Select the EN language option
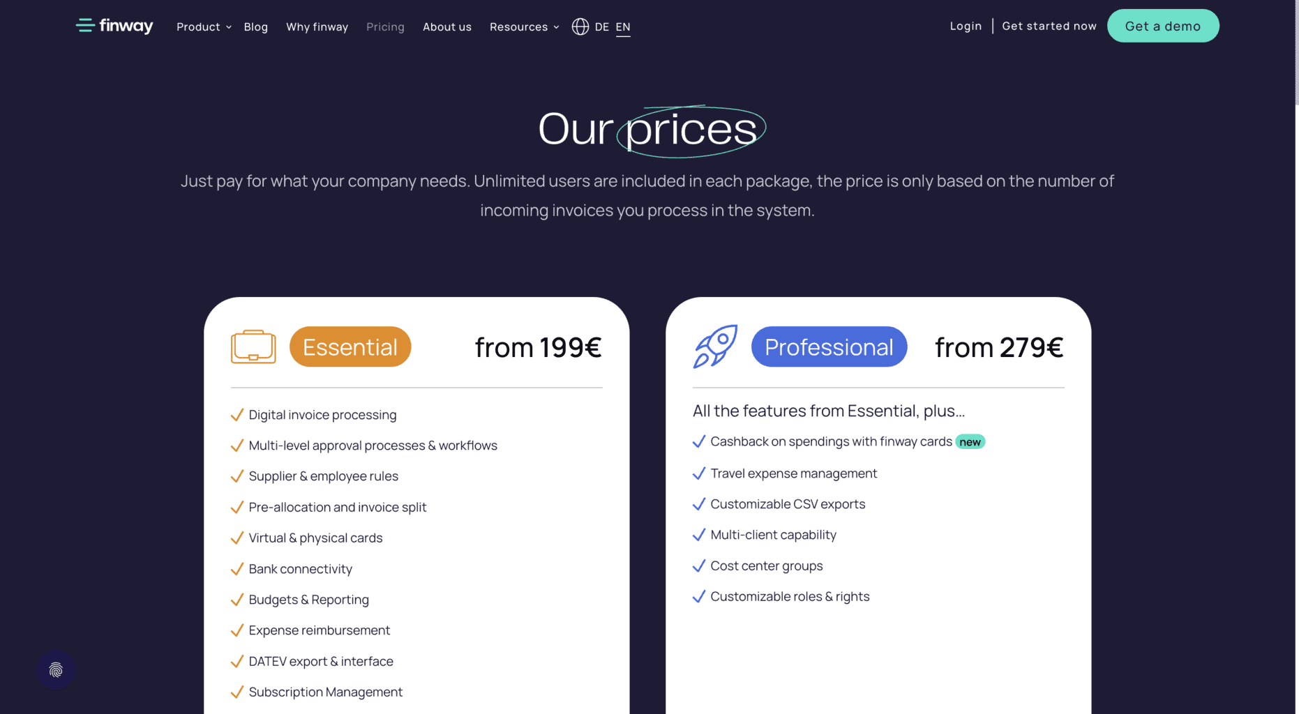This screenshot has width=1299, height=714. 622,26
